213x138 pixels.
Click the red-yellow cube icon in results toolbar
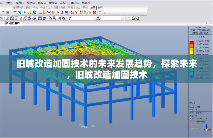[x=95, y=12]
